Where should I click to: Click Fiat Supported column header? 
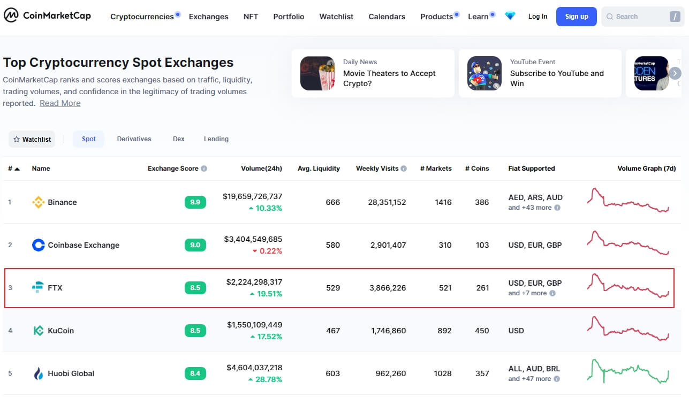(532, 169)
